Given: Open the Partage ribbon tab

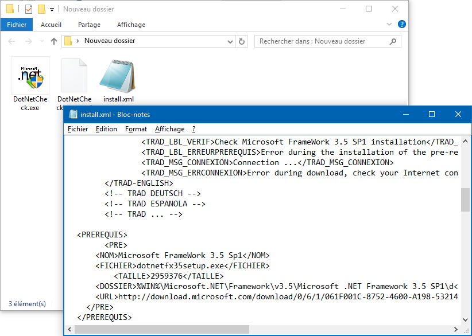Looking at the screenshot, I should point(89,25).
